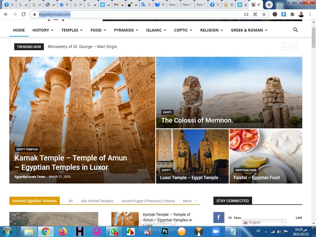
Task: Reload the page with the refresh icon
Action: coord(24,14)
